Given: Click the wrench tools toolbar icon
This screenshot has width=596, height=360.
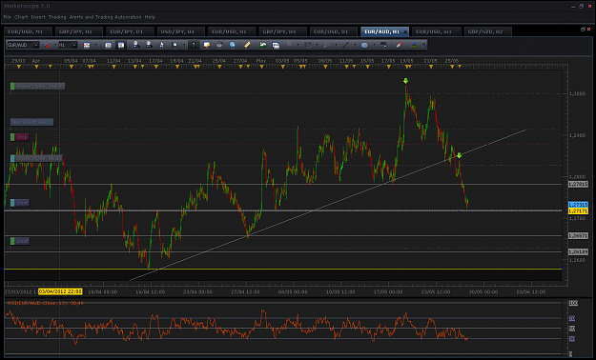Looking at the screenshot, I should point(289,45).
